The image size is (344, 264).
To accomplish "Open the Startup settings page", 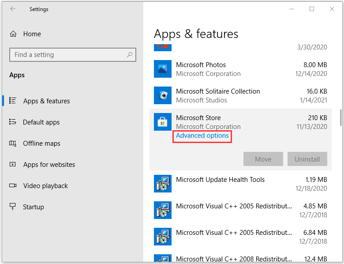I will pyautogui.click(x=34, y=207).
